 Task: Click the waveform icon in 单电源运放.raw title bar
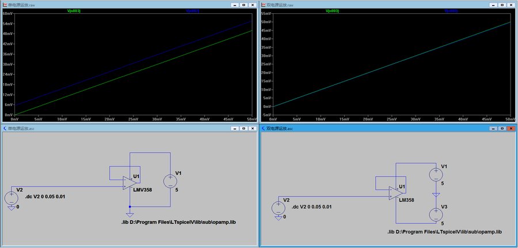(5, 4)
